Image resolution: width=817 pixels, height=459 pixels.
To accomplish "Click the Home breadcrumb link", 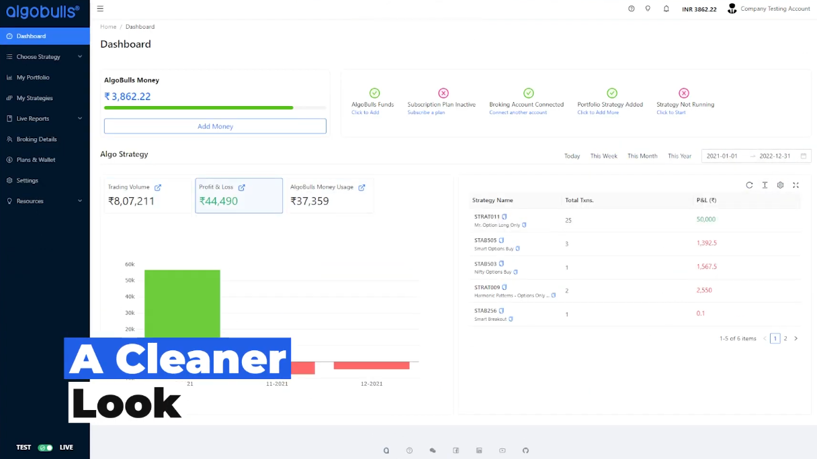I will click(108, 27).
